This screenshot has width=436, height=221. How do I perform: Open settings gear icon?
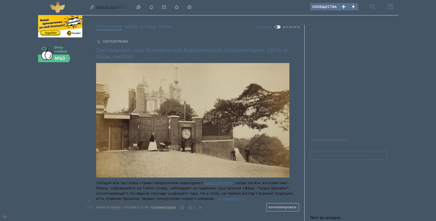point(189,7)
